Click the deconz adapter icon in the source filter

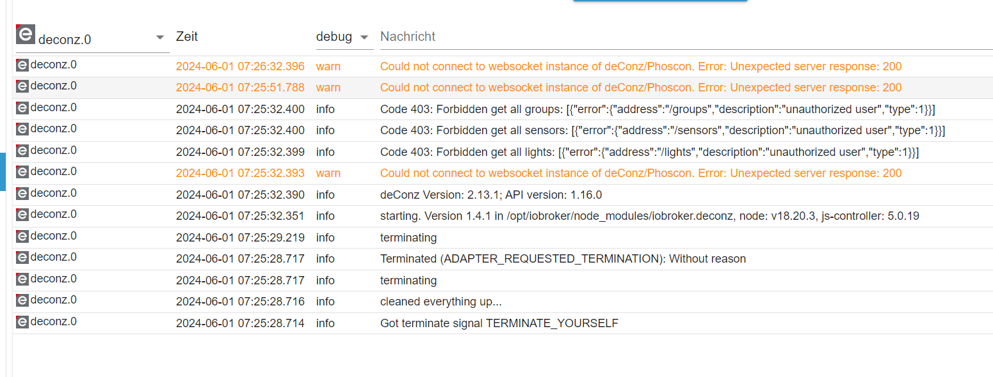point(26,35)
